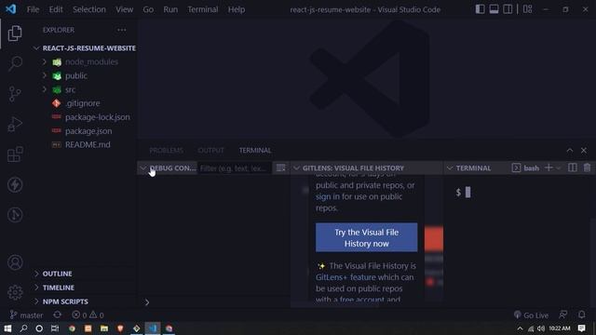Open File Explorer from the taskbar
596x335 pixels.
coord(104,328)
